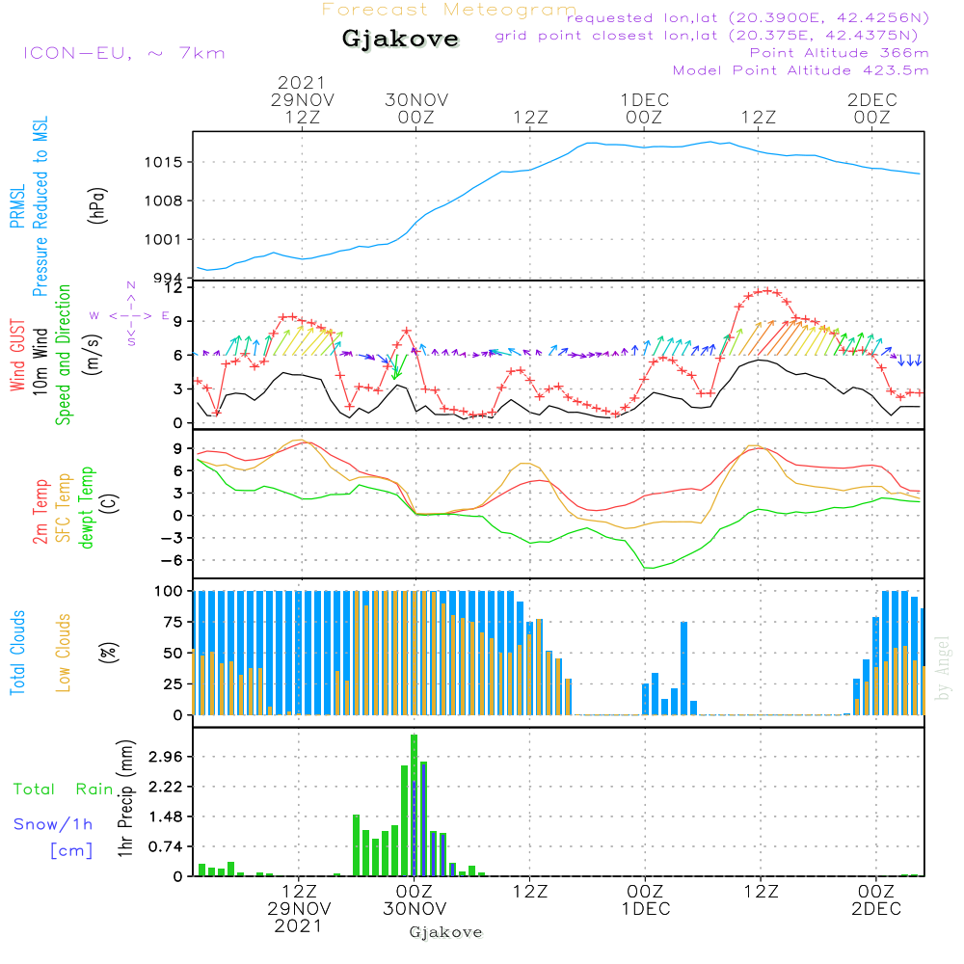Viewport: 964px width, 964px height.
Task: Click the Total Rain legend text
Action: click(63, 790)
